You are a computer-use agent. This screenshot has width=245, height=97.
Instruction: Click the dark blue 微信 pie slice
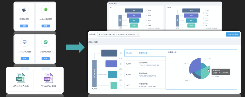(196, 76)
